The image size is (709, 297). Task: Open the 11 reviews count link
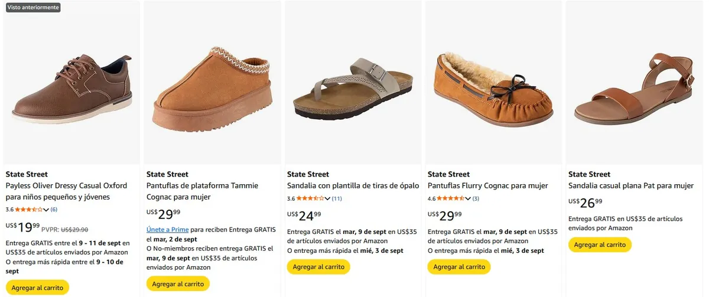click(337, 199)
